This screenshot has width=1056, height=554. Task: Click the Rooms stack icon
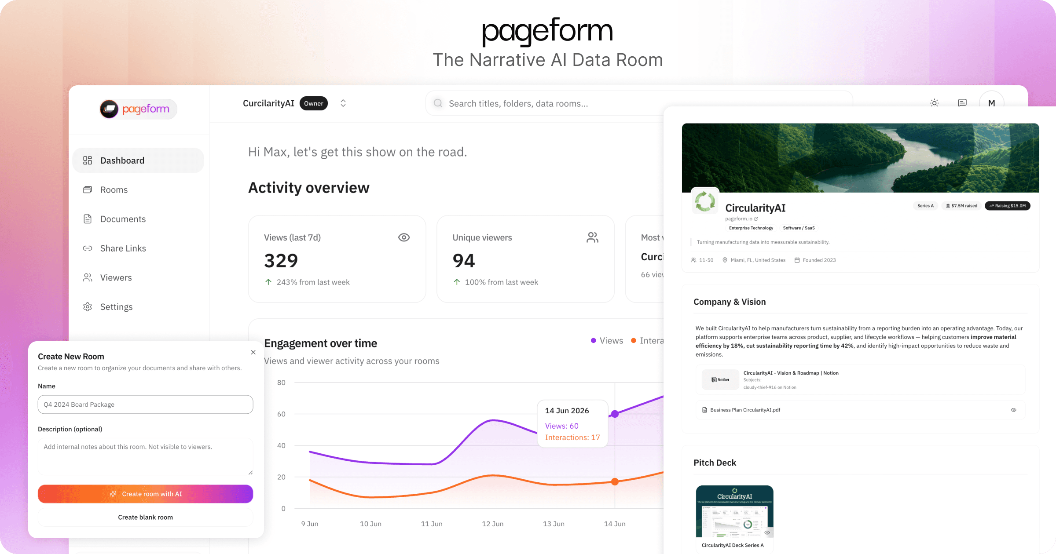coord(88,190)
